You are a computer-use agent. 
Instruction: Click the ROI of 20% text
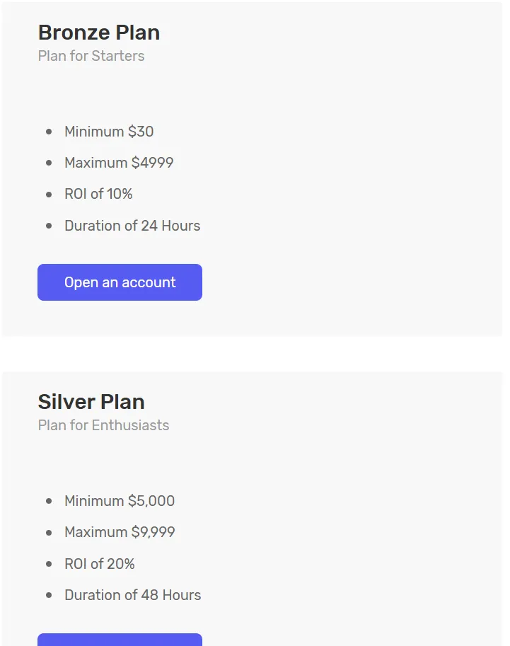pyautogui.click(x=100, y=564)
